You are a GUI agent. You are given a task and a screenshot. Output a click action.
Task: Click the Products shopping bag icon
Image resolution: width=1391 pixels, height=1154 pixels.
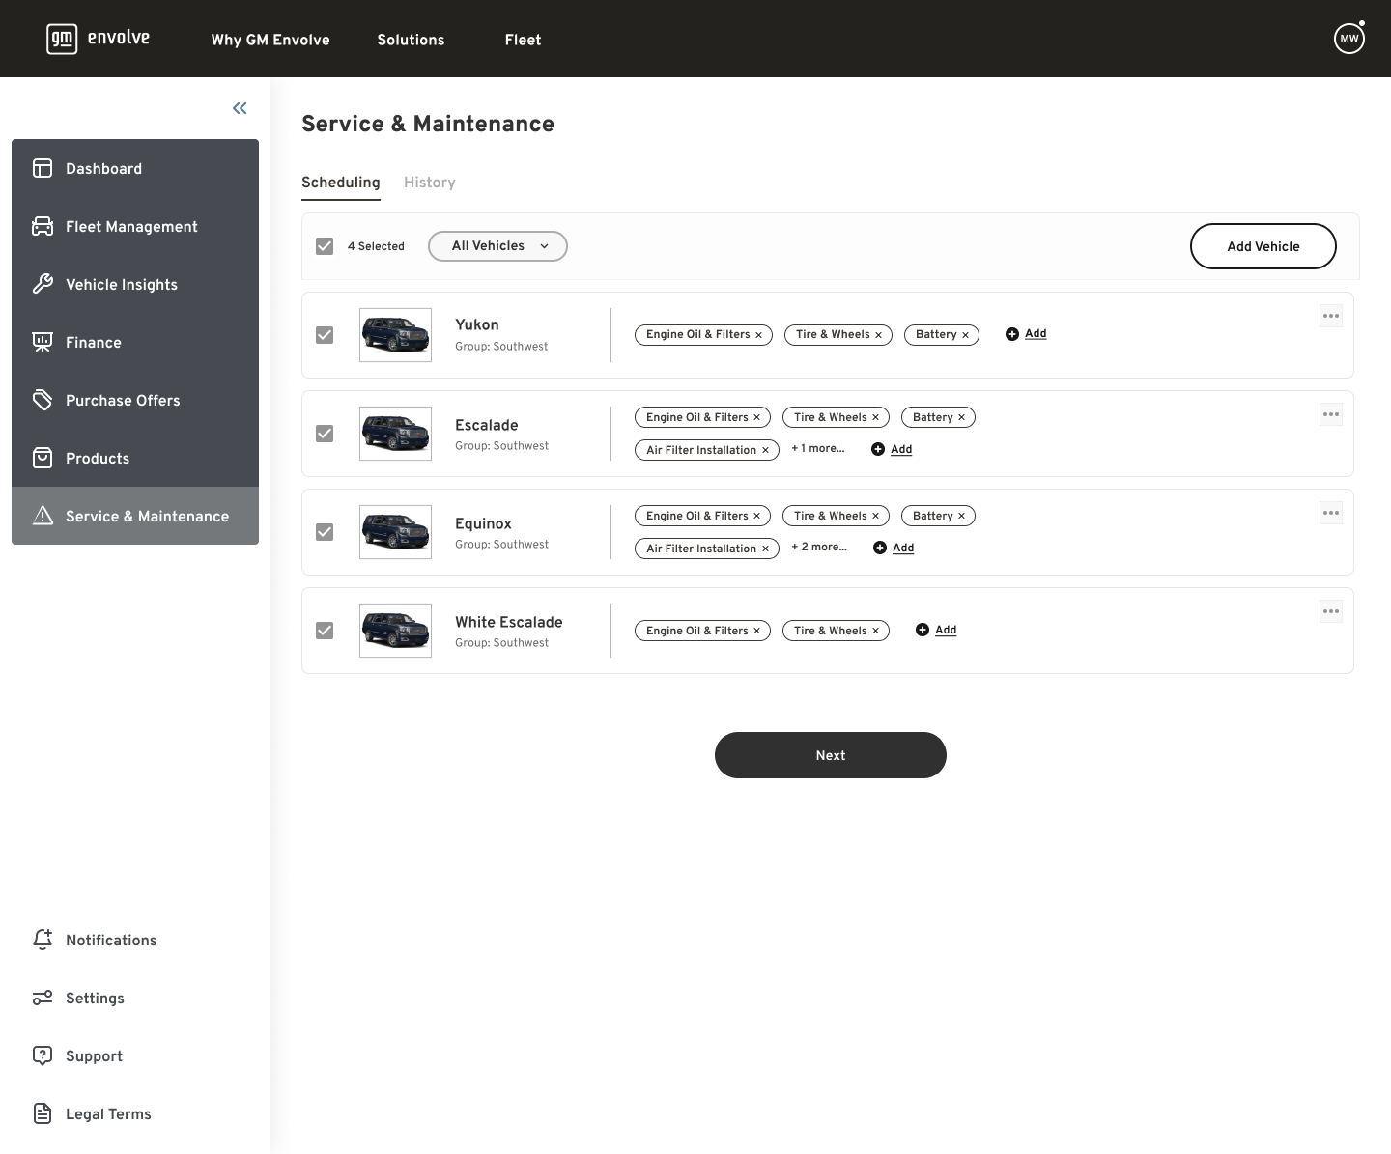coord(43,458)
